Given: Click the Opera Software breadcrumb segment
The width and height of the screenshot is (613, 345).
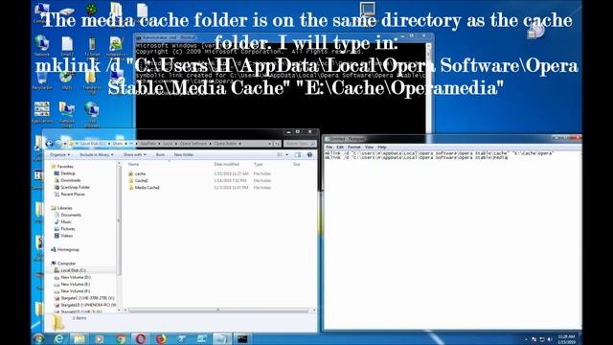Looking at the screenshot, I should coord(193,144).
